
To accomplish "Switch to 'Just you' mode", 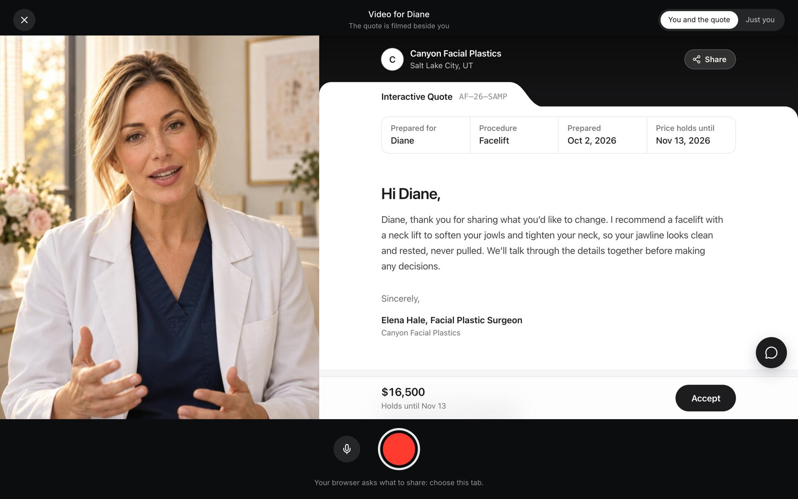I will 760,20.
